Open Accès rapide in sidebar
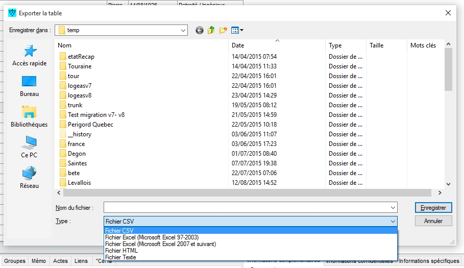Viewport: 464px width, 268px height. pos(30,55)
